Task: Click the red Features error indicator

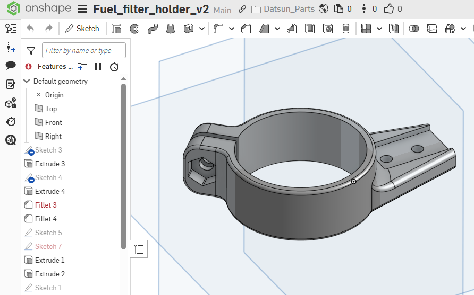Action: click(28, 66)
